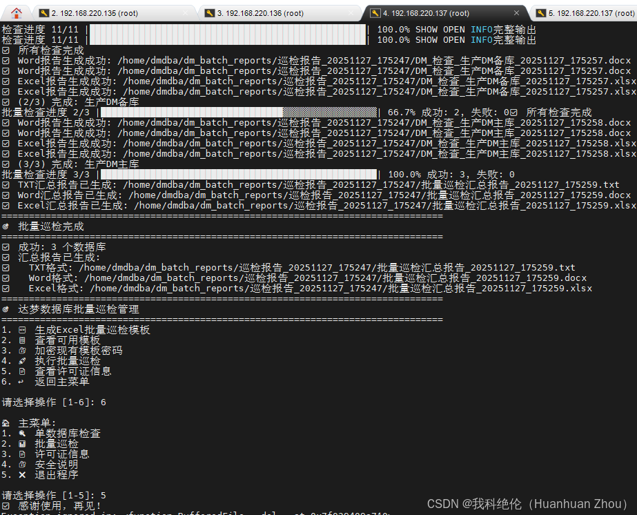Close the 4. 192.168.220.137 tab
The width and height of the screenshot is (637, 515).
pos(516,13)
